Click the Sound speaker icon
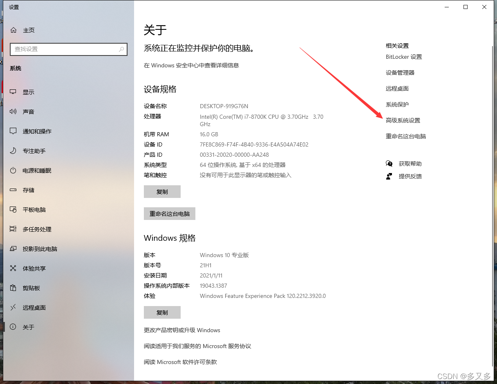Image resolution: width=497 pixels, height=384 pixels. 13,112
